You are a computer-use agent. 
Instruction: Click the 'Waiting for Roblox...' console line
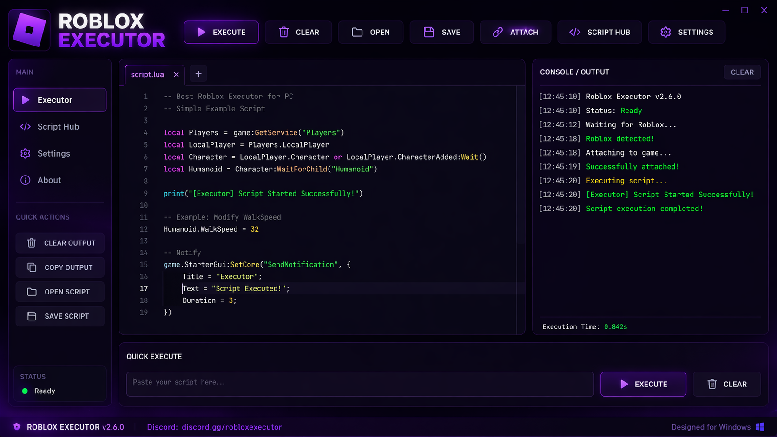631,124
